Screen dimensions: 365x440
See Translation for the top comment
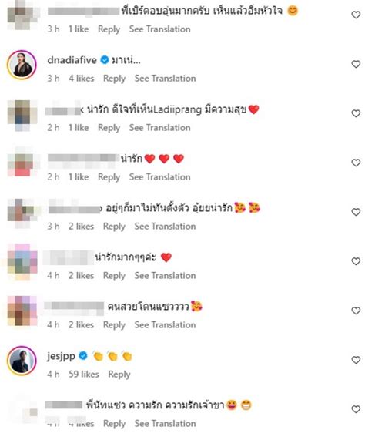[x=160, y=29]
